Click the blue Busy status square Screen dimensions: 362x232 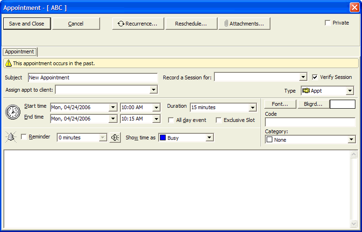click(x=163, y=137)
